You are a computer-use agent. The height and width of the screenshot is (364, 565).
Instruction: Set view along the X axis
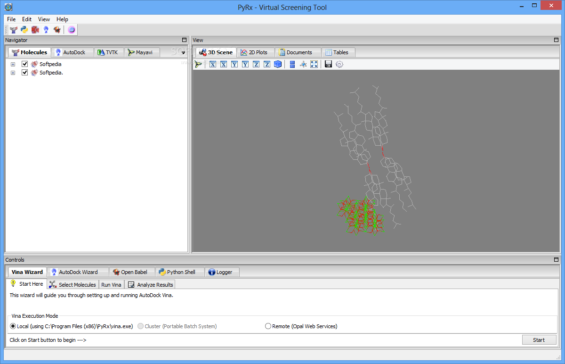212,64
